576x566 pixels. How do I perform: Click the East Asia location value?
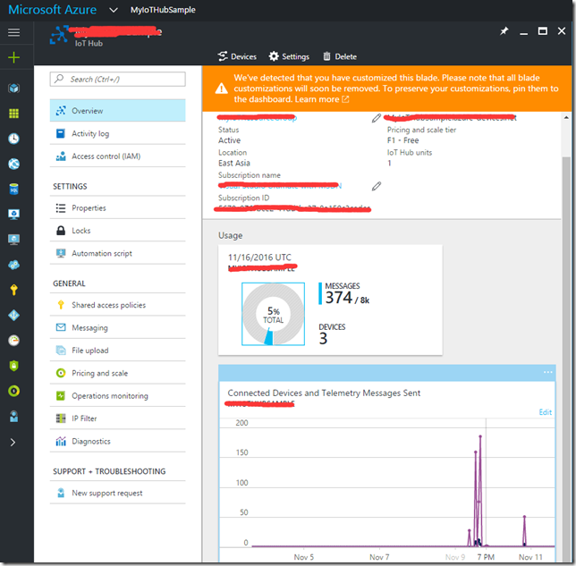234,163
